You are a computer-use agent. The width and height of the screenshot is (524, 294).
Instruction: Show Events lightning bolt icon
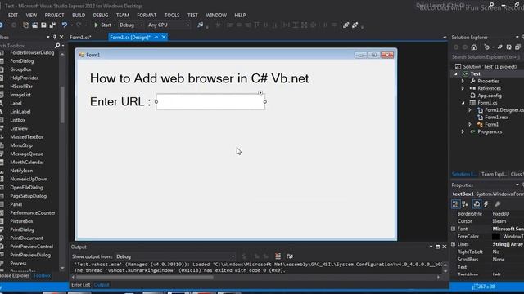click(x=486, y=204)
